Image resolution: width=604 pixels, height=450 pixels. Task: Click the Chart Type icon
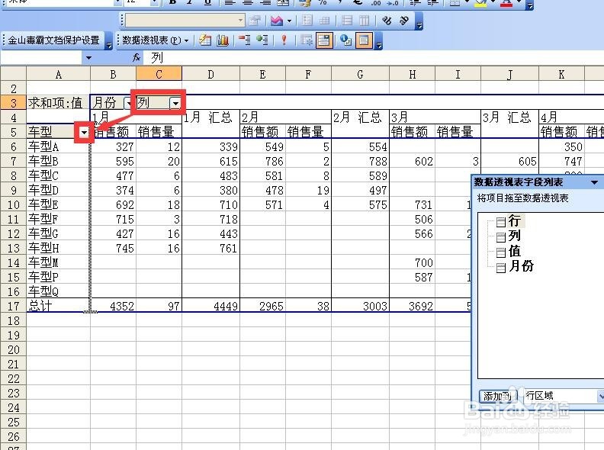(x=277, y=21)
